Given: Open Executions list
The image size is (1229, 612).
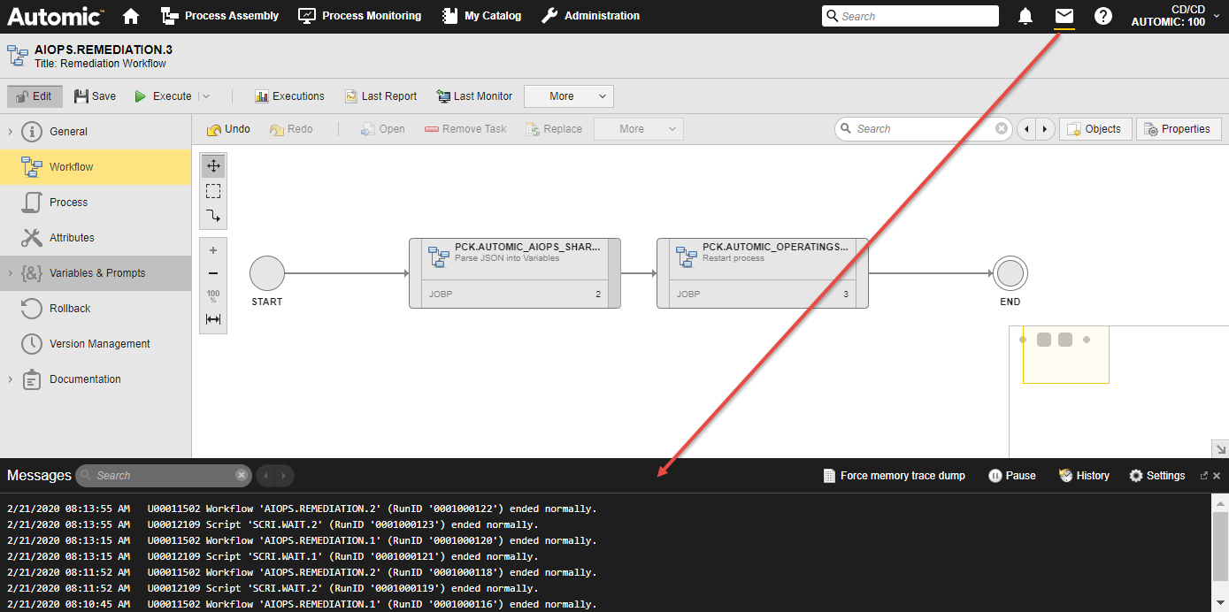Looking at the screenshot, I should coord(289,96).
